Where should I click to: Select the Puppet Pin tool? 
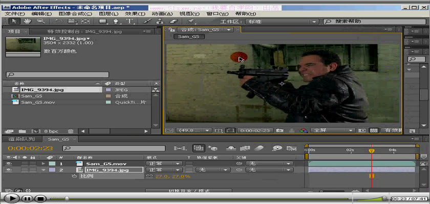pyautogui.click(x=191, y=21)
